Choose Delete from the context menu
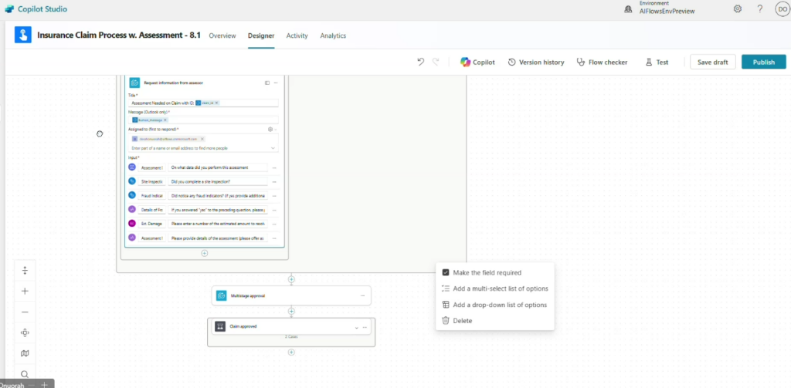 tap(457, 320)
